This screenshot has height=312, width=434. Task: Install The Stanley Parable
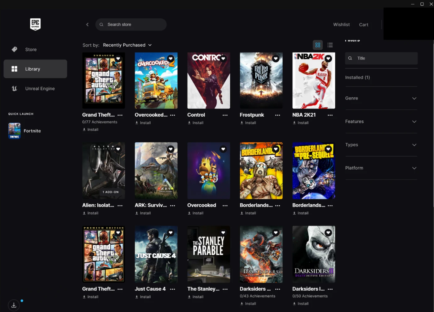[196, 297]
